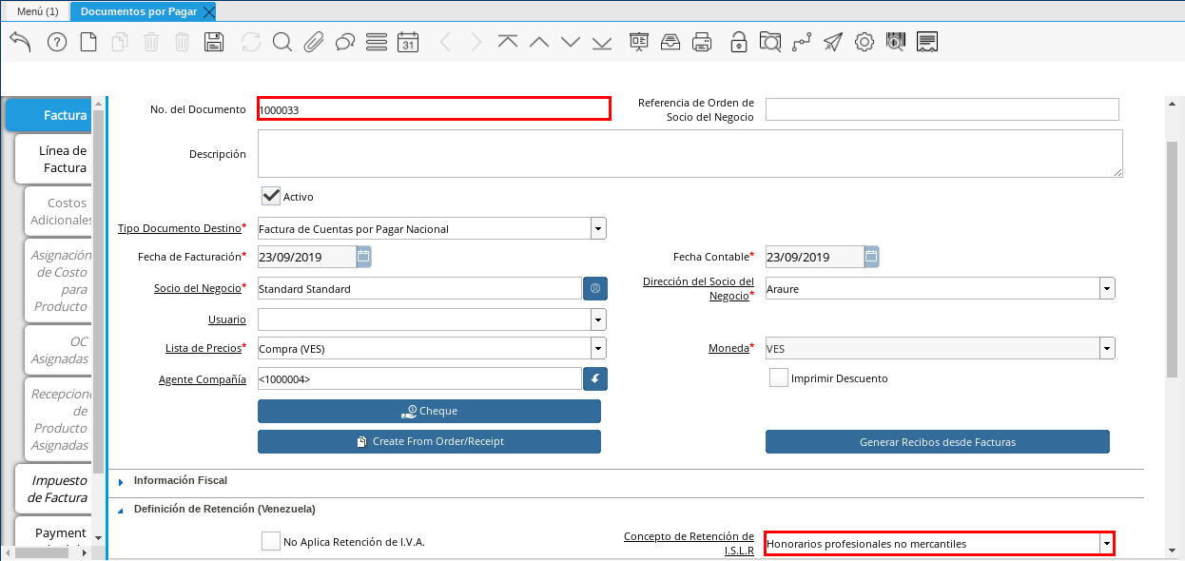Open Costos Adicionales side tab
Image resolution: width=1185 pixels, height=561 pixels.
(x=58, y=211)
